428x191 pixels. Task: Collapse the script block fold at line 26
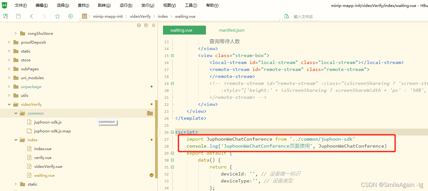pyautogui.click(x=172, y=132)
